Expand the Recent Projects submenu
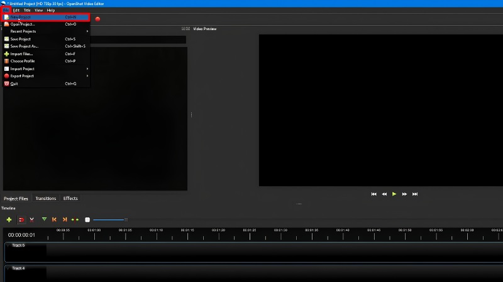 pyautogui.click(x=45, y=31)
